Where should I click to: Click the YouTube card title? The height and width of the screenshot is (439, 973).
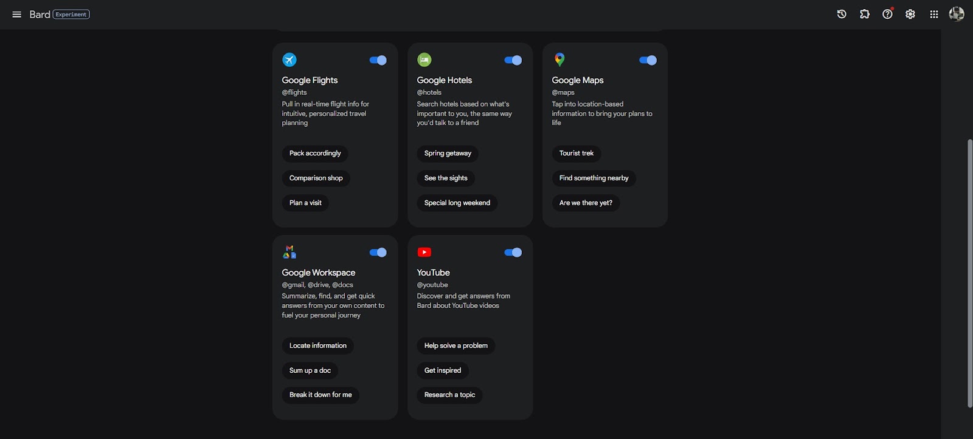[434, 273]
